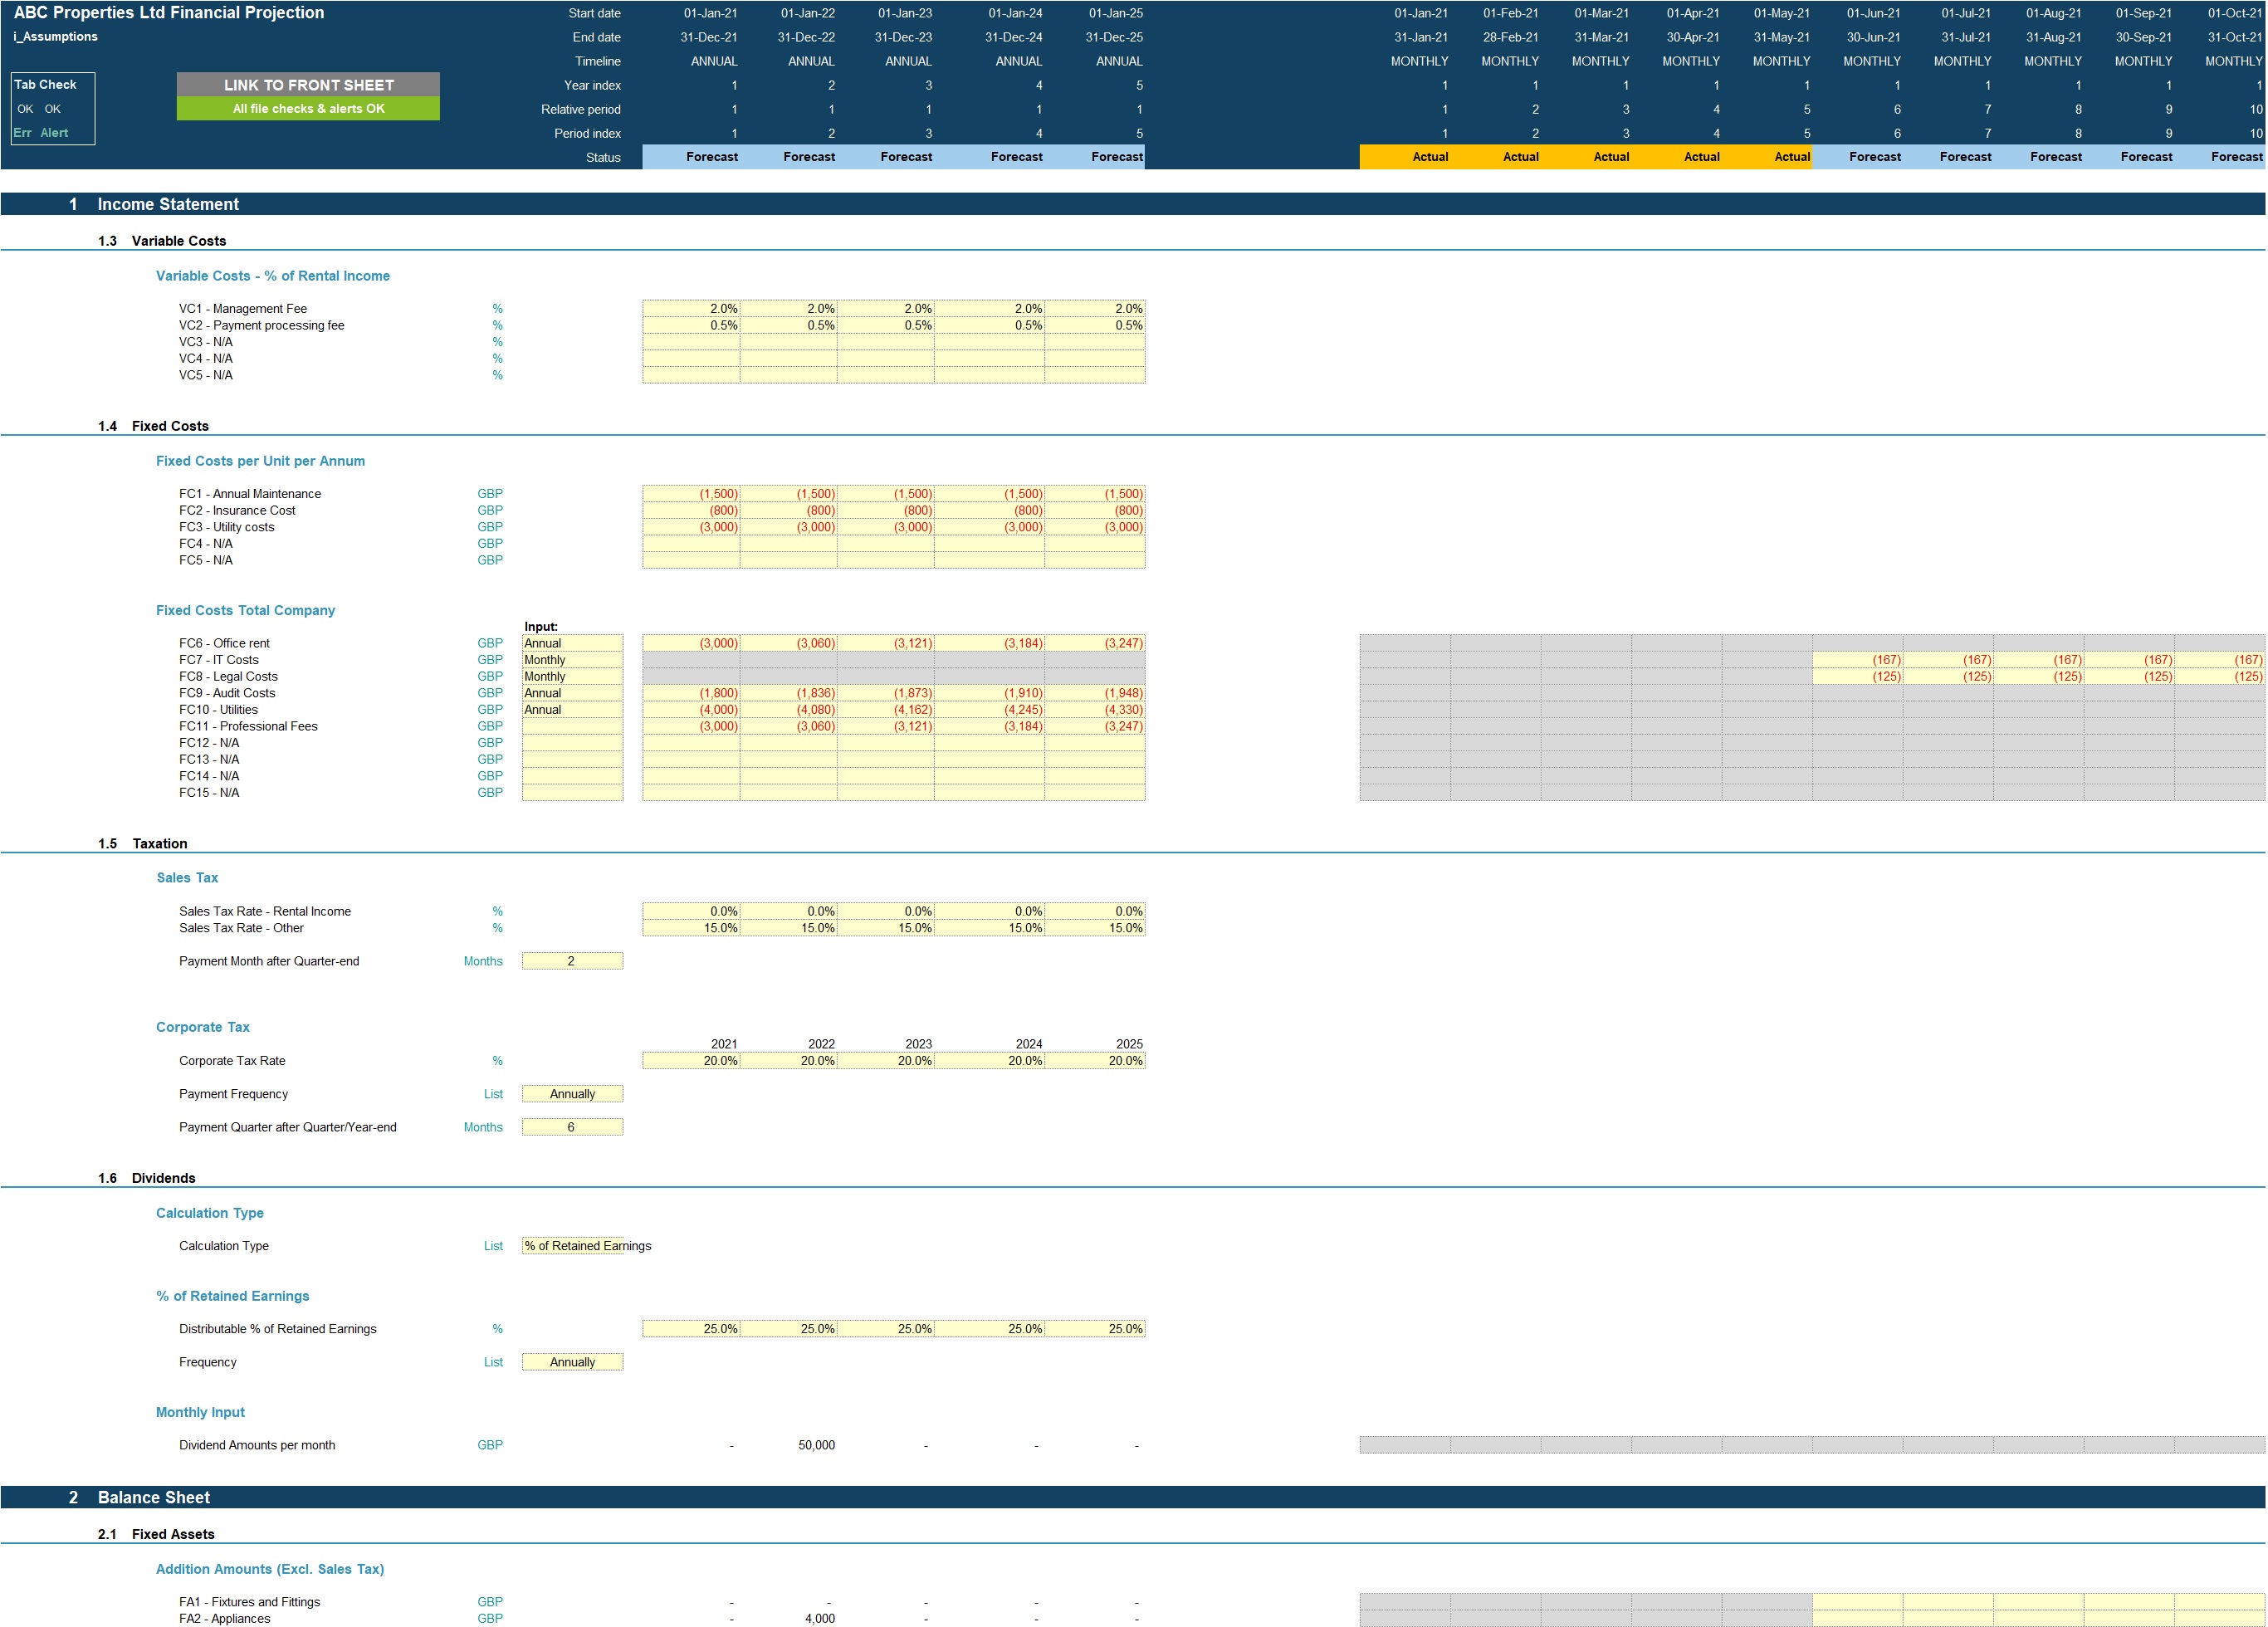2268x1627 pixels.
Task: Click the 'FA1 - Fixtures and Fittings' label
Action: point(250,1602)
